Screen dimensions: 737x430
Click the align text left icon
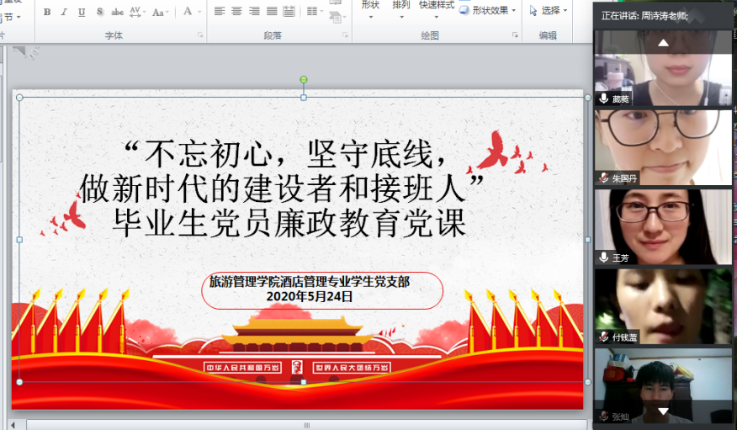219,12
